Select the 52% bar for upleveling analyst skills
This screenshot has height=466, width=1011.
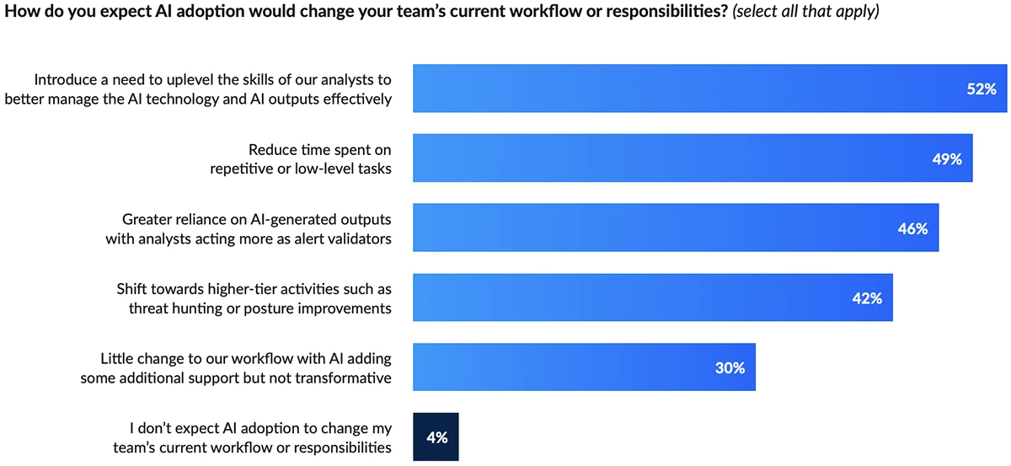(x=674, y=88)
